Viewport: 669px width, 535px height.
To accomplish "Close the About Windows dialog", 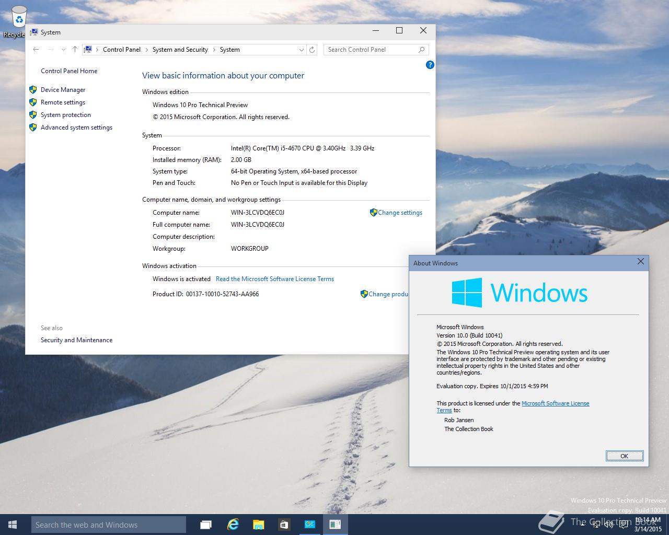I will click(x=641, y=262).
